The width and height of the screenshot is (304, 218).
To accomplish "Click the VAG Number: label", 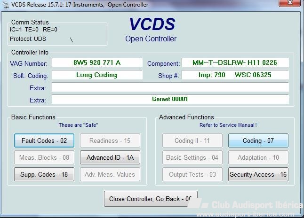I will pos(29,63).
